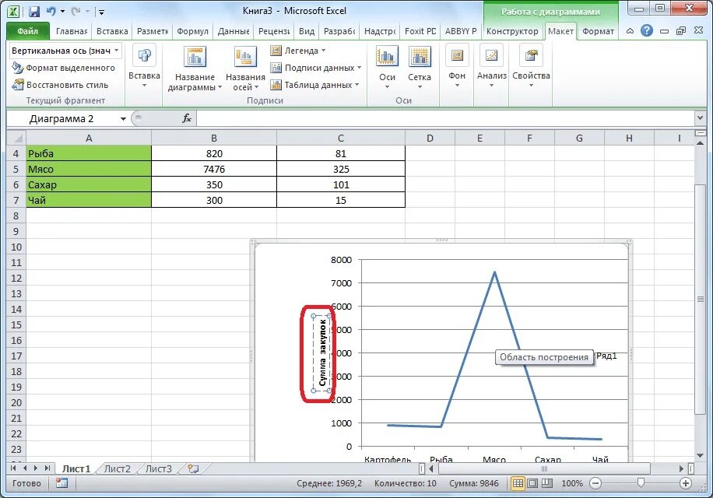Select the Ряд1 legend entry

coord(606,356)
